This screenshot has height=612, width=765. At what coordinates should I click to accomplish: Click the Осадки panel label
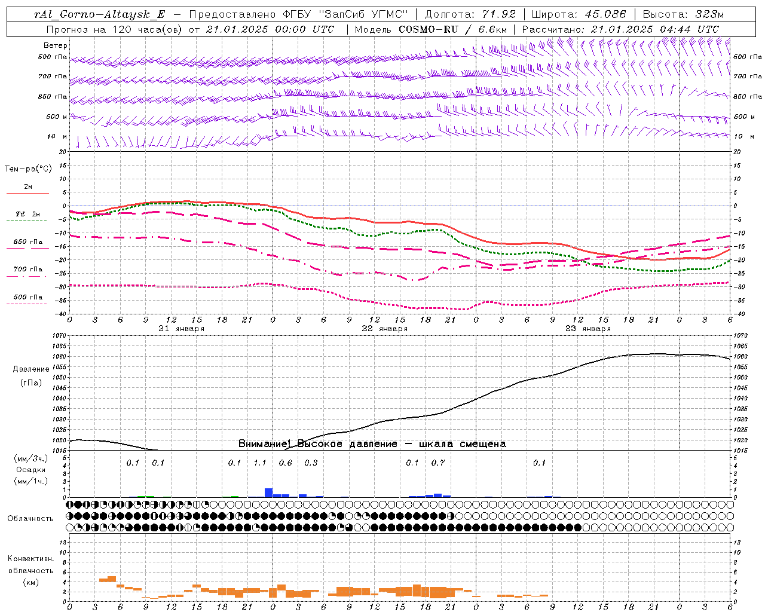pyautogui.click(x=31, y=470)
